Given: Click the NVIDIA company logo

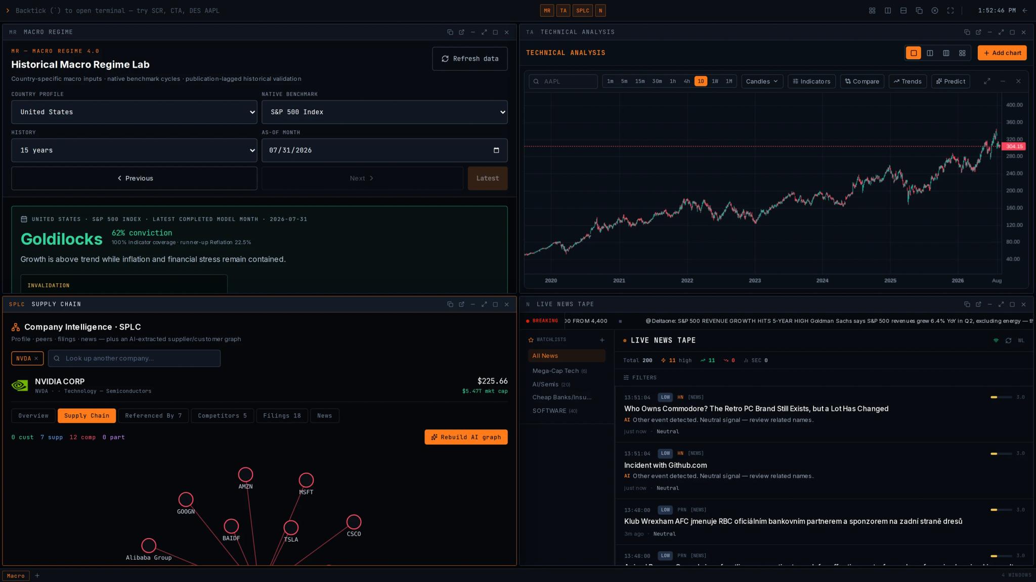Looking at the screenshot, I should (20, 385).
